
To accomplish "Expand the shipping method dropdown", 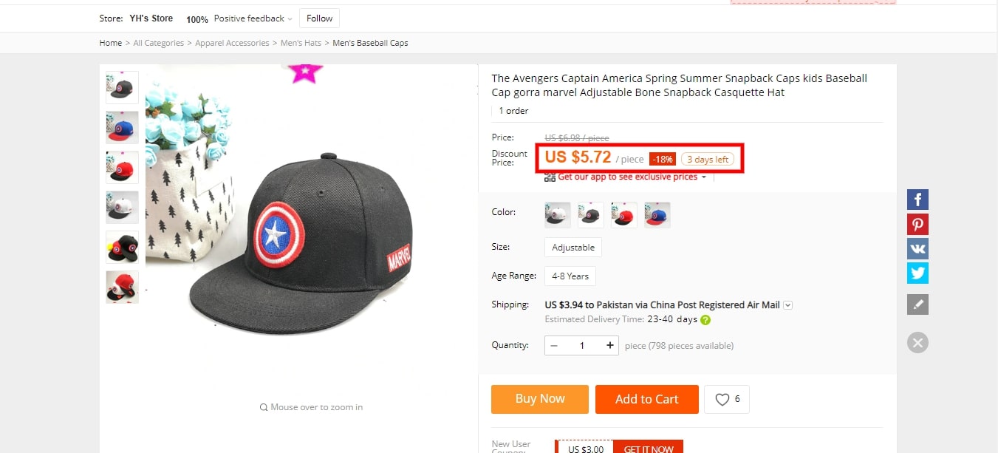I will [788, 305].
